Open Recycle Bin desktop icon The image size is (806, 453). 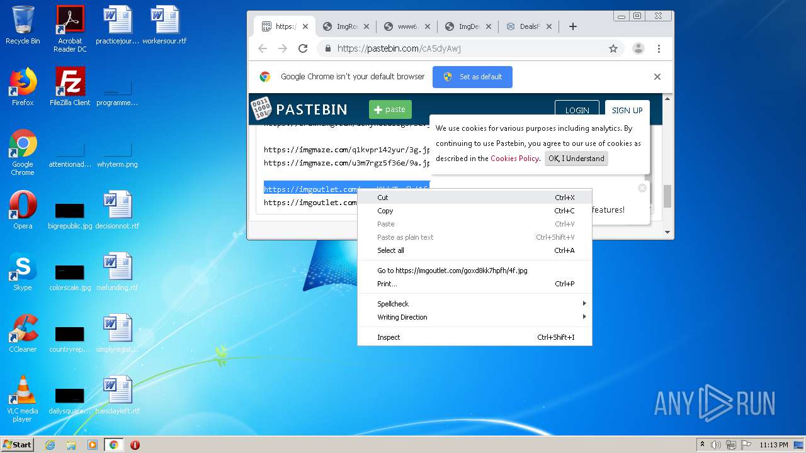(23, 26)
